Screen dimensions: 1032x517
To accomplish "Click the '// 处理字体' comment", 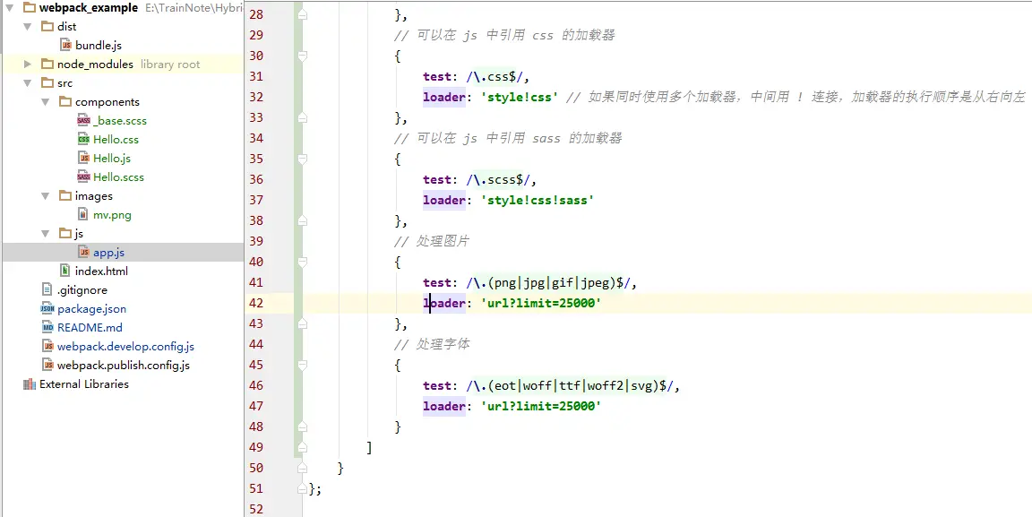I will (432, 344).
